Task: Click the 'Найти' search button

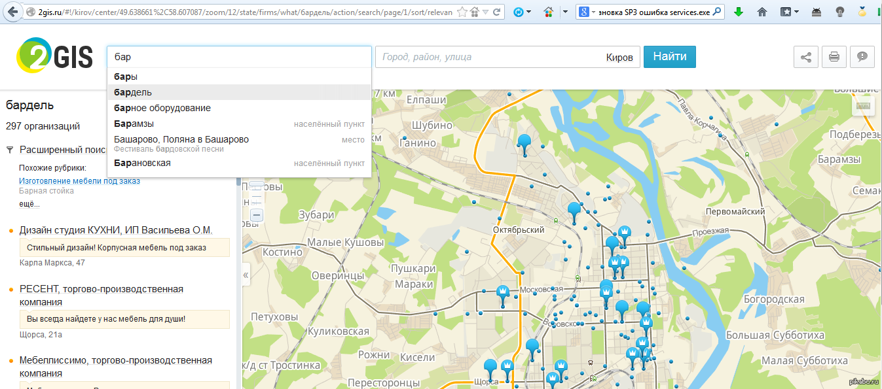Action: 670,57
